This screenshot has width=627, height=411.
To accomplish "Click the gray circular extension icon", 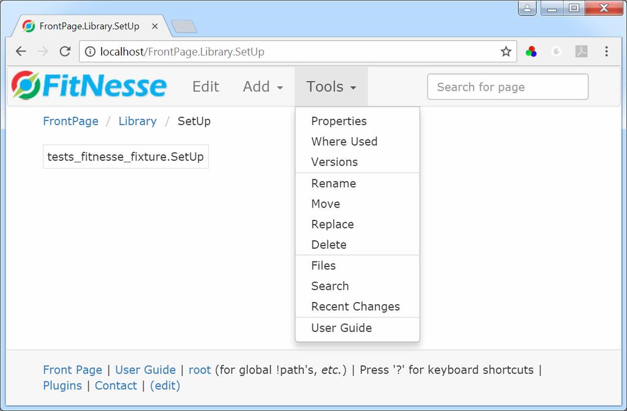I will point(556,51).
